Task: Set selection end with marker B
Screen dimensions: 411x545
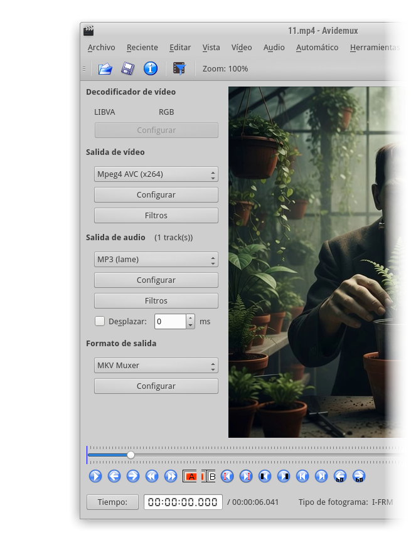Action: pos(208,476)
